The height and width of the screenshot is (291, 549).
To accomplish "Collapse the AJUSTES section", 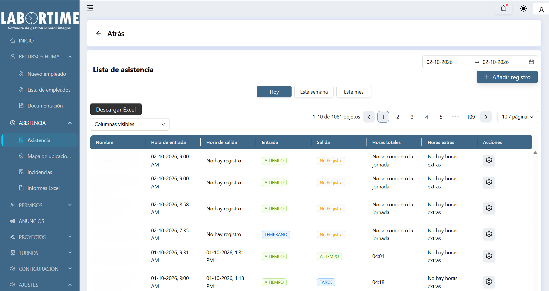I will (40, 285).
